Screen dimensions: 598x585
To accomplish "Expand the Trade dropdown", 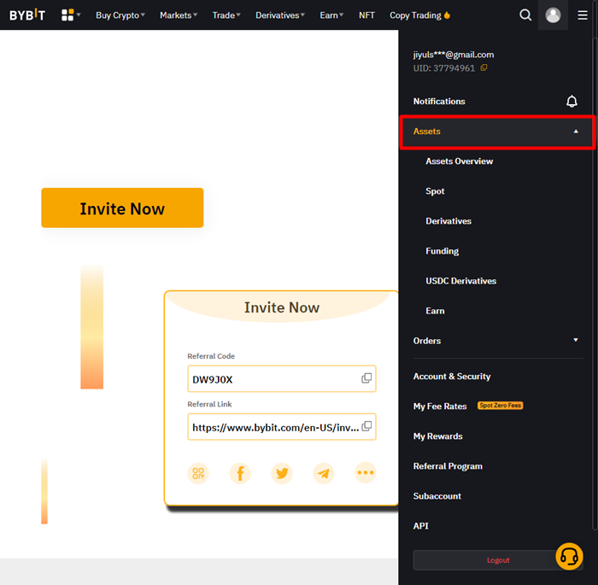I will click(226, 15).
